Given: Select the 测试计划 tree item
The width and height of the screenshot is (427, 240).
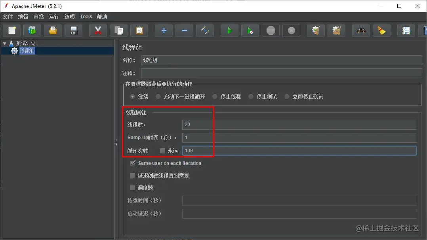Looking at the screenshot, I should [x=26, y=43].
